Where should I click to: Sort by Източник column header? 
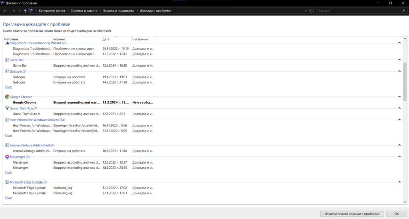[x=28, y=39]
